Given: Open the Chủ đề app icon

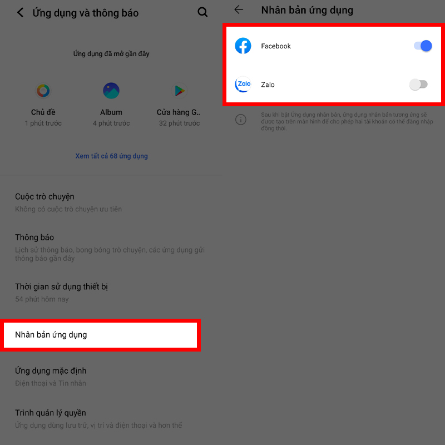Looking at the screenshot, I should tap(43, 91).
